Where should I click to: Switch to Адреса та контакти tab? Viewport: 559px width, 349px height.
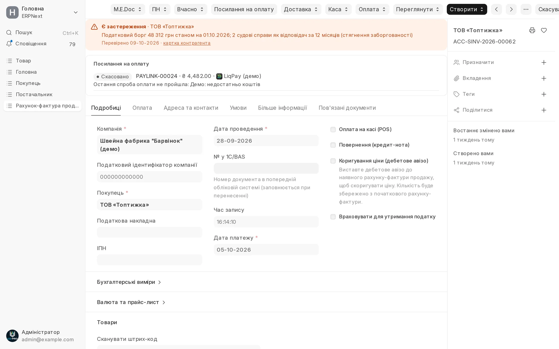[x=191, y=108]
